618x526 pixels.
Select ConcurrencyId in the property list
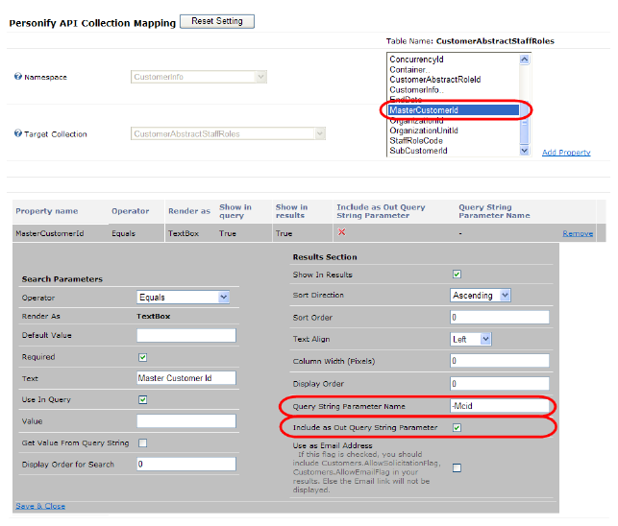pyautogui.click(x=416, y=60)
